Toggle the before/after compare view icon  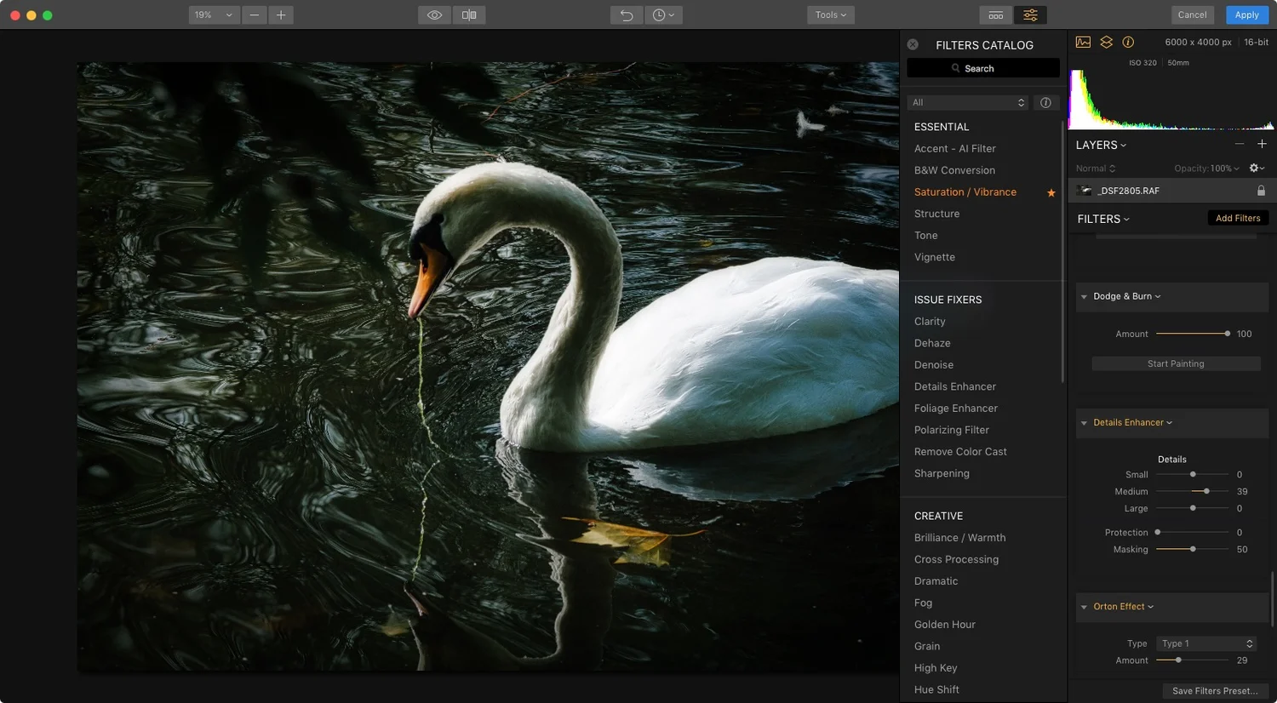coord(469,15)
